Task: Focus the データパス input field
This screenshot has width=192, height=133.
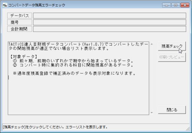Action: pyautogui.click(x=109, y=15)
